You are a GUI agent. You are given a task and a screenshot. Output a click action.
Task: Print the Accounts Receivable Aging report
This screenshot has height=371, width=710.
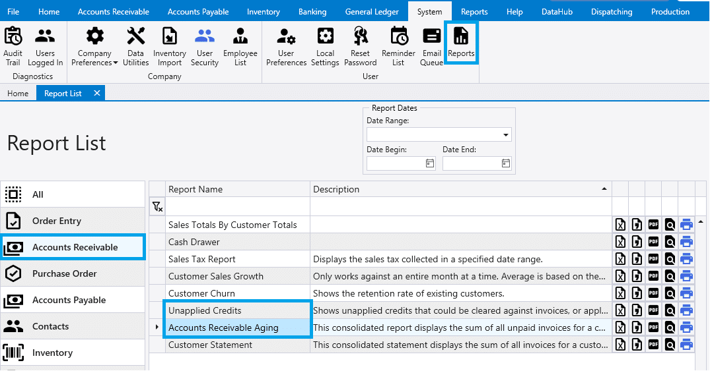tap(686, 328)
